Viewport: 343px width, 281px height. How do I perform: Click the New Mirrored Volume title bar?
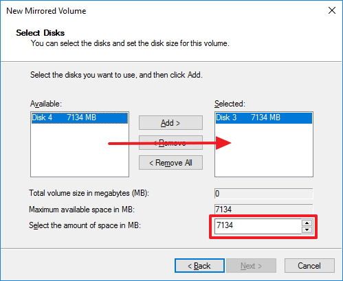coord(160,10)
